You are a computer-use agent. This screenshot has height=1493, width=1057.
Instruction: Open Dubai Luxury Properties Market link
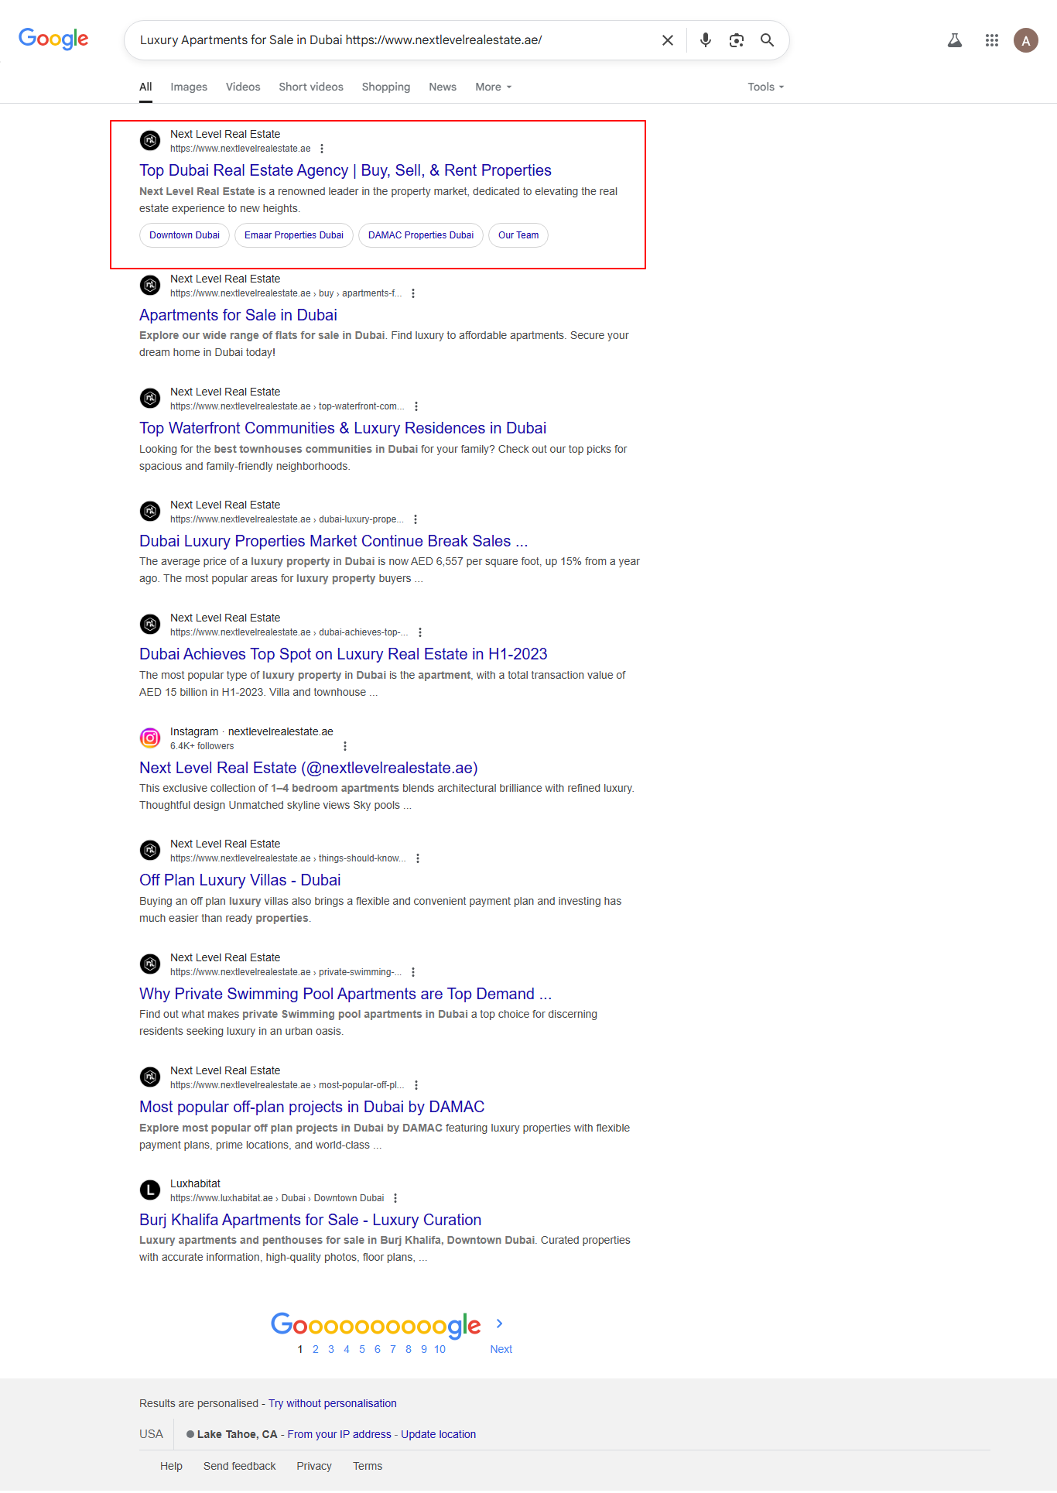[x=334, y=541]
